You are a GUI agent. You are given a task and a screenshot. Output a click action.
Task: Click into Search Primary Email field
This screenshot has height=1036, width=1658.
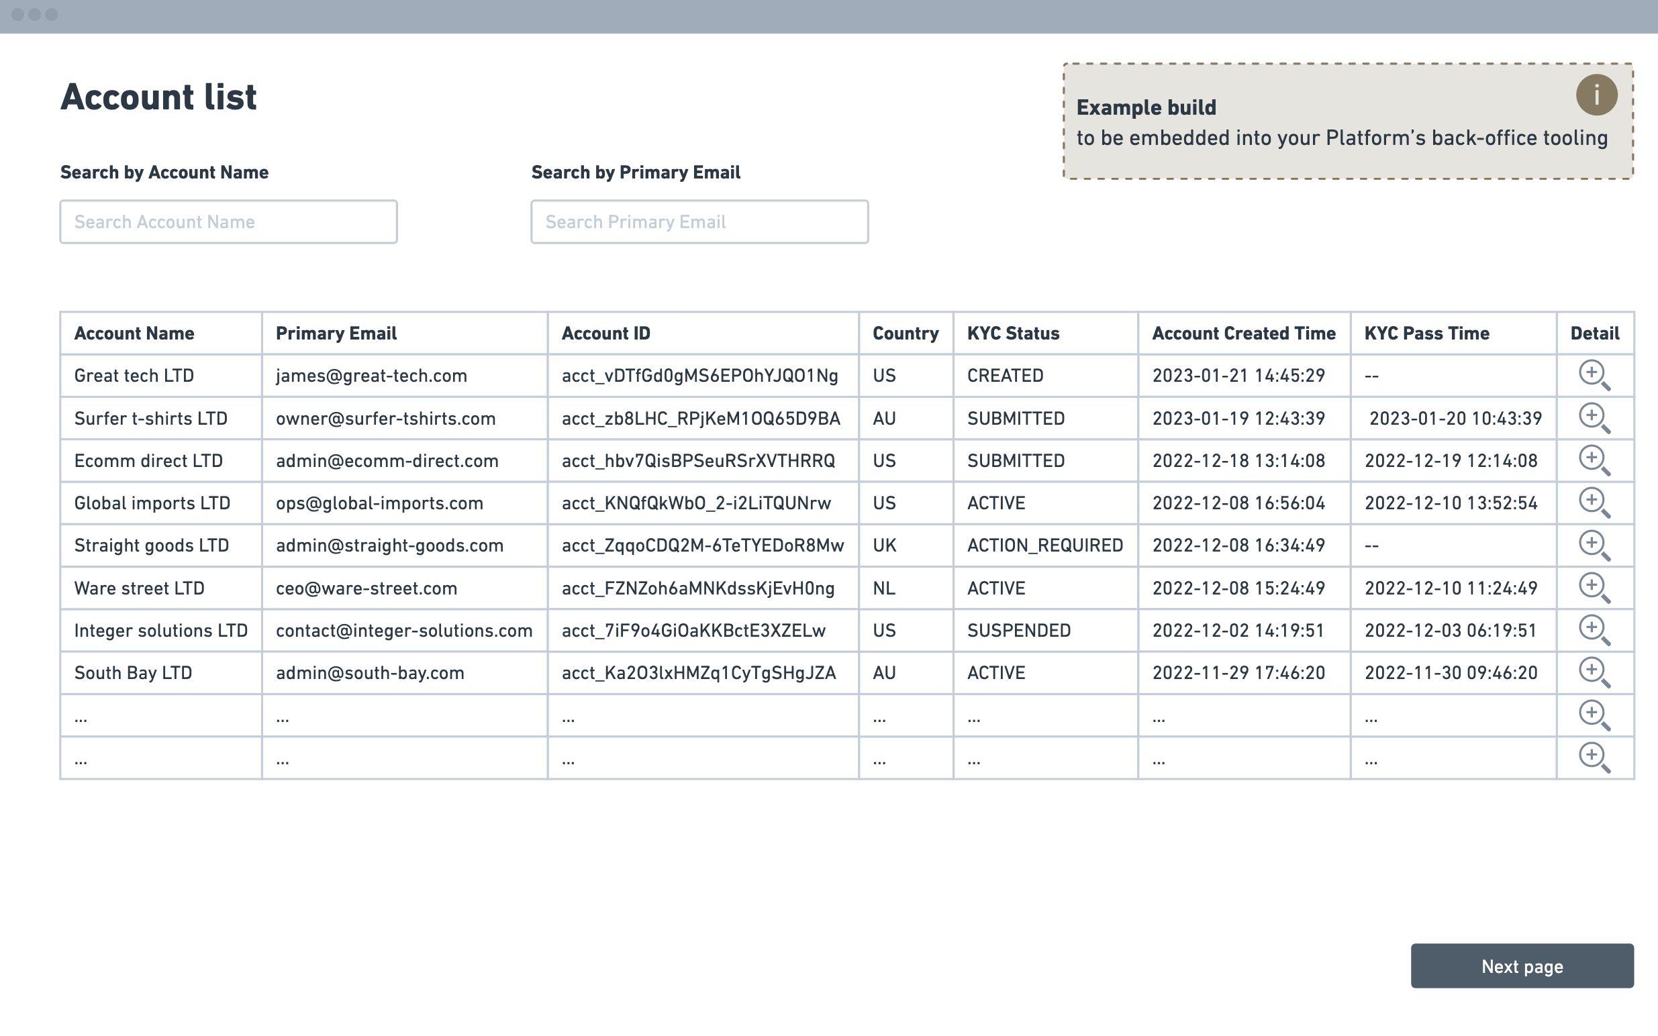(x=699, y=221)
